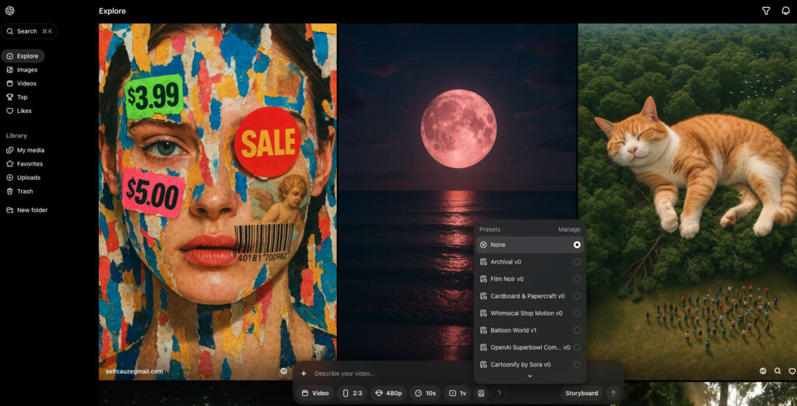This screenshot has height=406, width=797.
Task: Click the Whimsical Stop Motion preset icon
Action: (x=483, y=313)
